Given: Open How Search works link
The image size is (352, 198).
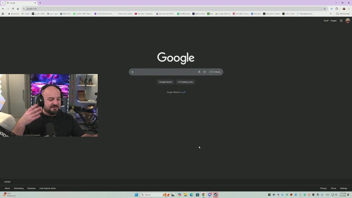Looking at the screenshot, I should click(48, 188).
